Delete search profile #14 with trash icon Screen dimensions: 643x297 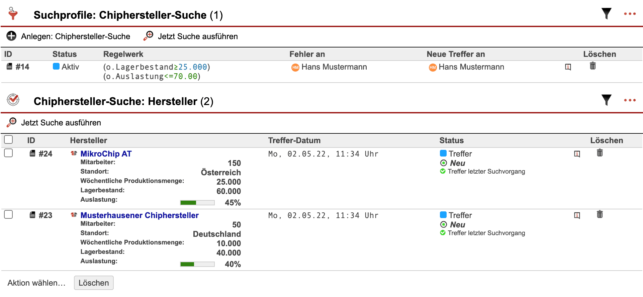click(592, 66)
